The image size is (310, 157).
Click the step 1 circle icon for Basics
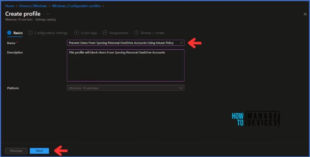tap(9, 33)
